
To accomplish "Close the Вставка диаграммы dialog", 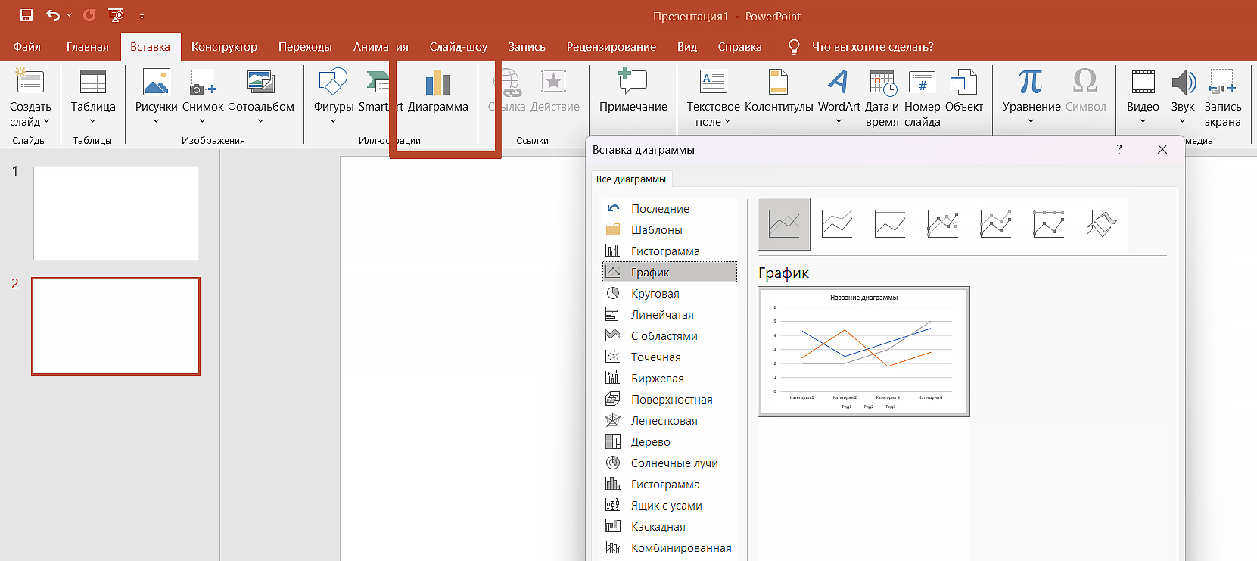I will (x=1162, y=150).
